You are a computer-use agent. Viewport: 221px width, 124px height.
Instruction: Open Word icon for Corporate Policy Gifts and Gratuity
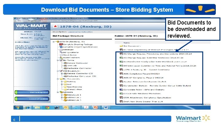pos(121,89)
